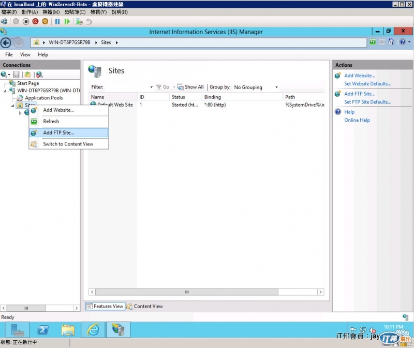Image resolution: width=414 pixels, height=348 pixels.
Task: Choose Refresh in context menu
Action: click(x=69, y=122)
